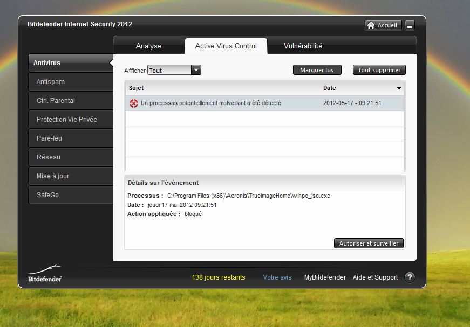This screenshot has width=470, height=327.
Task: Click the 'jeudi 17 mai 2012 09:21:51' date text
Action: 182,205
